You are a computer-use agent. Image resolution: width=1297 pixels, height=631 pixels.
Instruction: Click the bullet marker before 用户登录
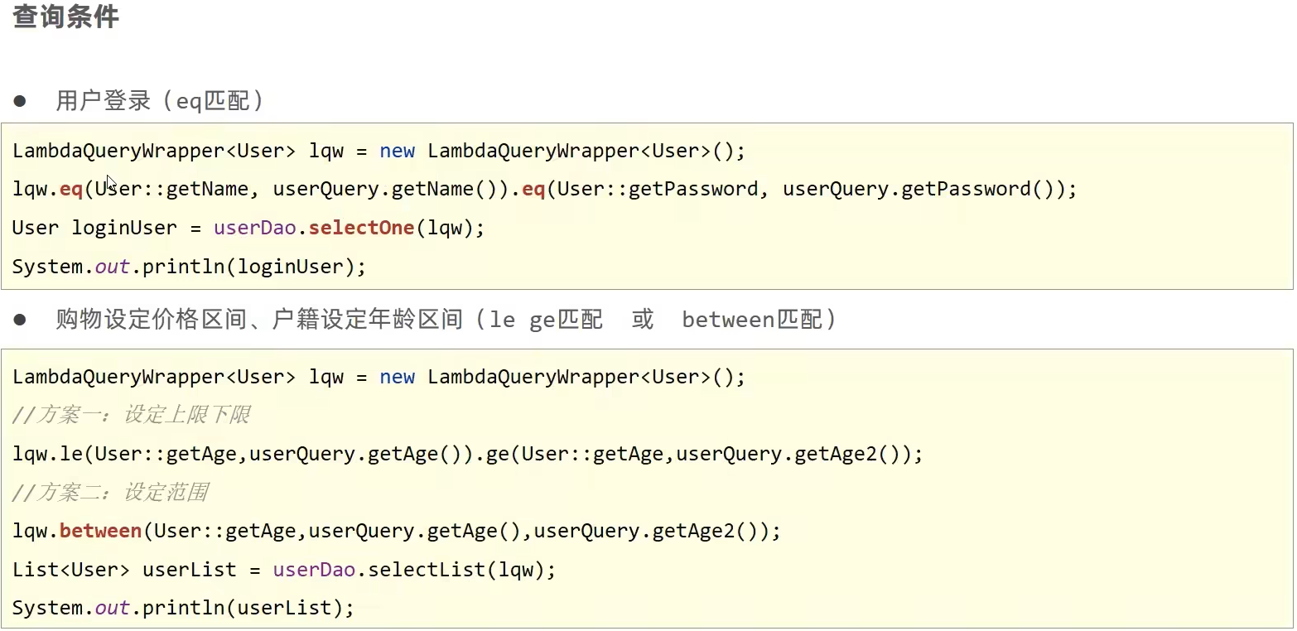click(x=20, y=99)
